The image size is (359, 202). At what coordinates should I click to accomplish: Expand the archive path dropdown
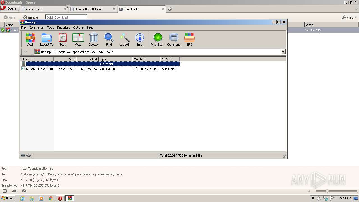point(283,52)
